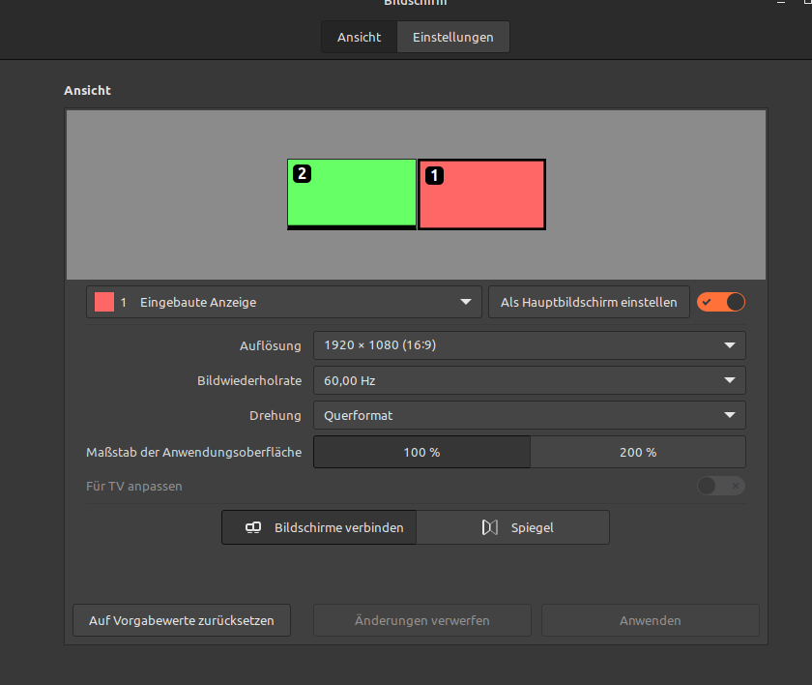The image size is (812, 685).
Task: Click the Maßstab der Anwendungsoberfläche label
Action: click(193, 453)
